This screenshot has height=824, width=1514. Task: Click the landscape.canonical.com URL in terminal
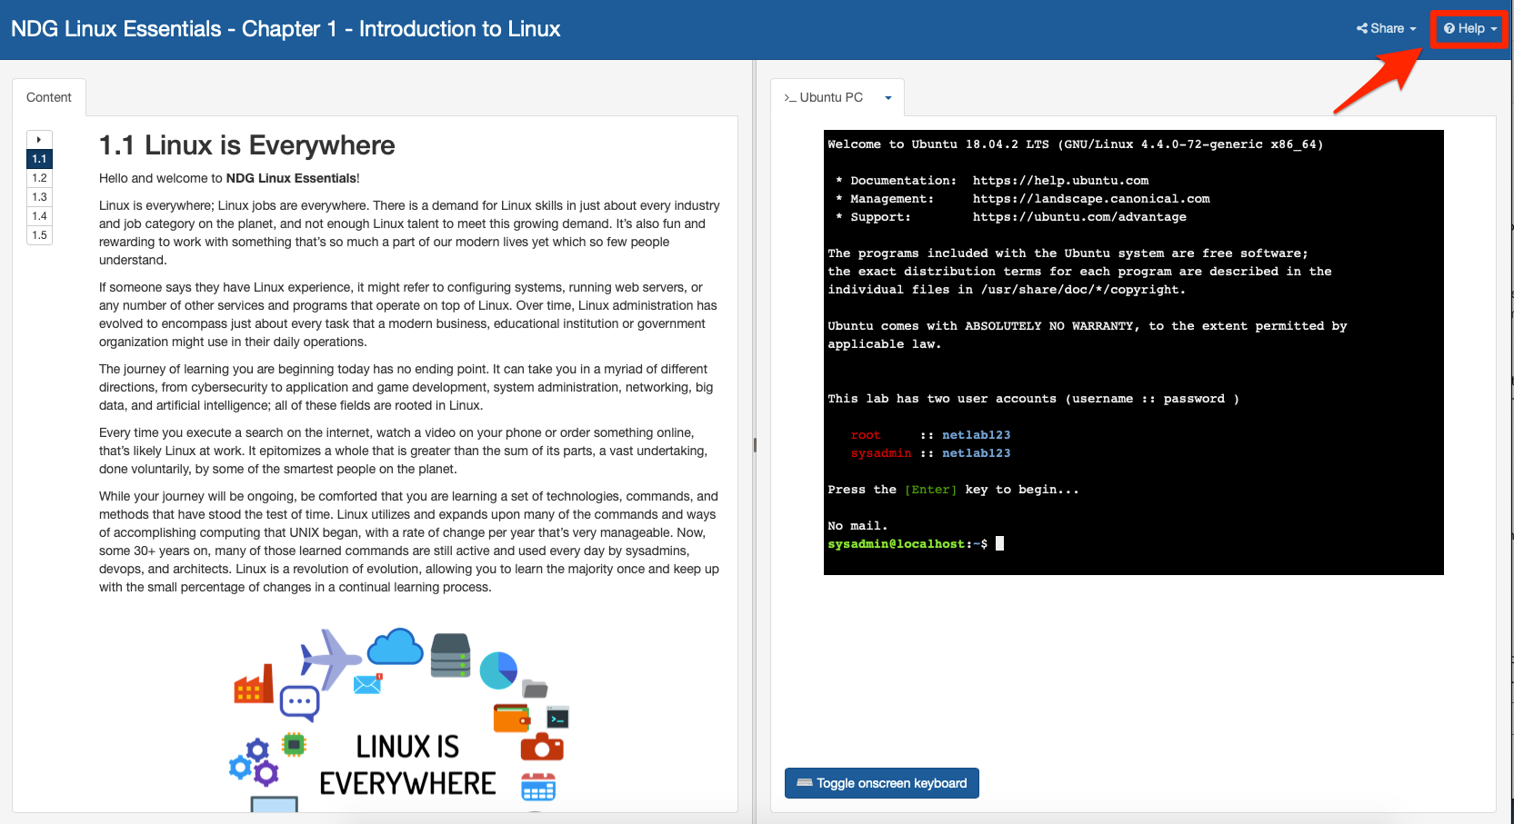coord(1091,199)
